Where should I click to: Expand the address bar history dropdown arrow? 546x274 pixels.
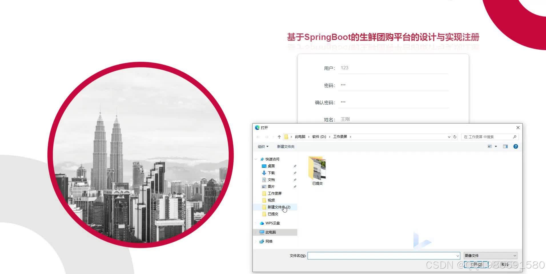tap(449, 137)
